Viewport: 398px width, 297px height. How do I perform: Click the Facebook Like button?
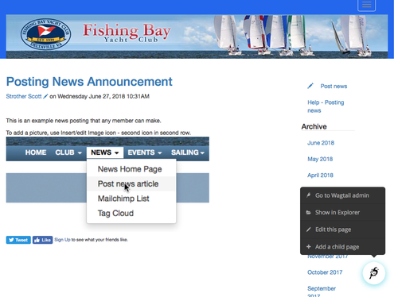coord(42,240)
